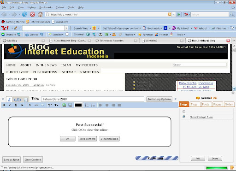236x171 pixels.
Task: Click the Stumble! toolbar button
Action: point(9,35)
